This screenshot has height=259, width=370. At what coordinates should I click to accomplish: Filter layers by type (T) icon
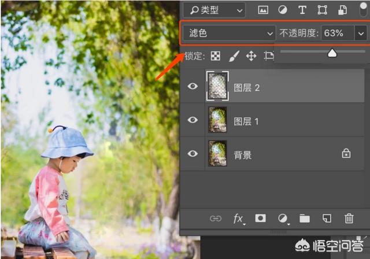[x=302, y=10]
